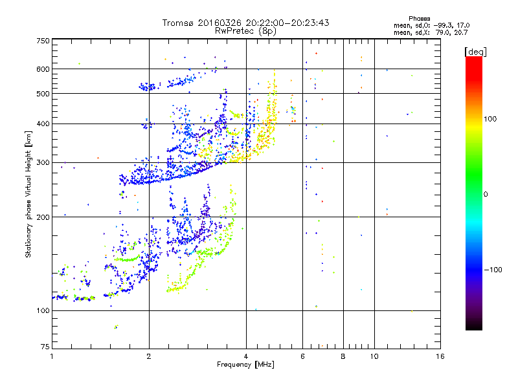Click the '16' frequency axis label
518x388 pixels.
(x=440, y=356)
